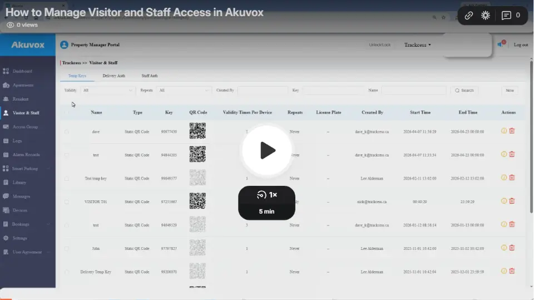Tick the checkbox for the dave row
The image size is (534, 300).
[x=67, y=132]
